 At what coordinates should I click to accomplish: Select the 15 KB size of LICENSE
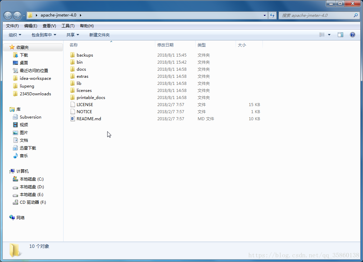(254, 105)
